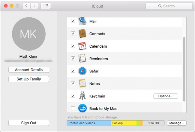Uncheck the Reminders checkbox
195x132 pixels.
73,58
